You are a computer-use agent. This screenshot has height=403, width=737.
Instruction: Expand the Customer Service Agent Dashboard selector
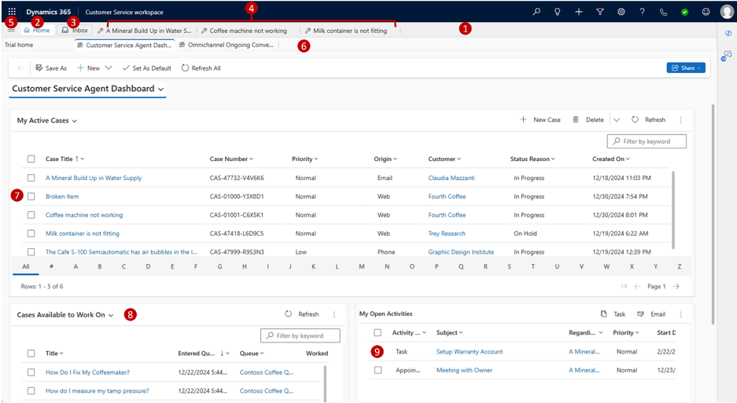[160, 90]
